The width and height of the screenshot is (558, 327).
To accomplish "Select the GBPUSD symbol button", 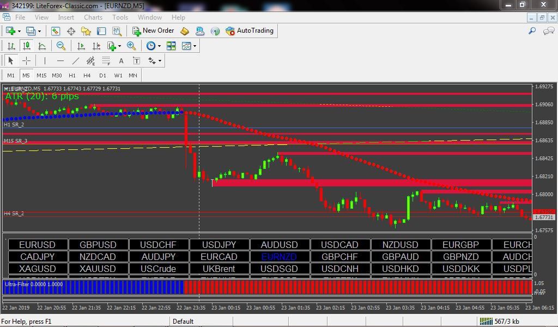I will click(x=98, y=245).
